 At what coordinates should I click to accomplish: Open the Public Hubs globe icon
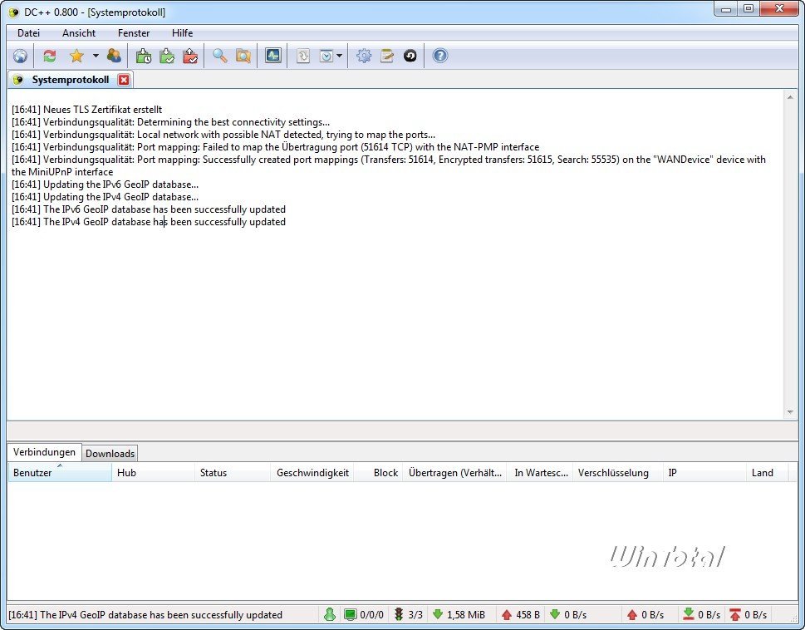click(x=20, y=56)
